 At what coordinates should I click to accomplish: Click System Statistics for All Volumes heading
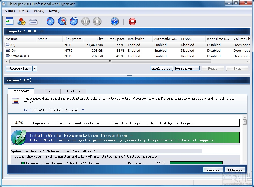tap(55, 151)
